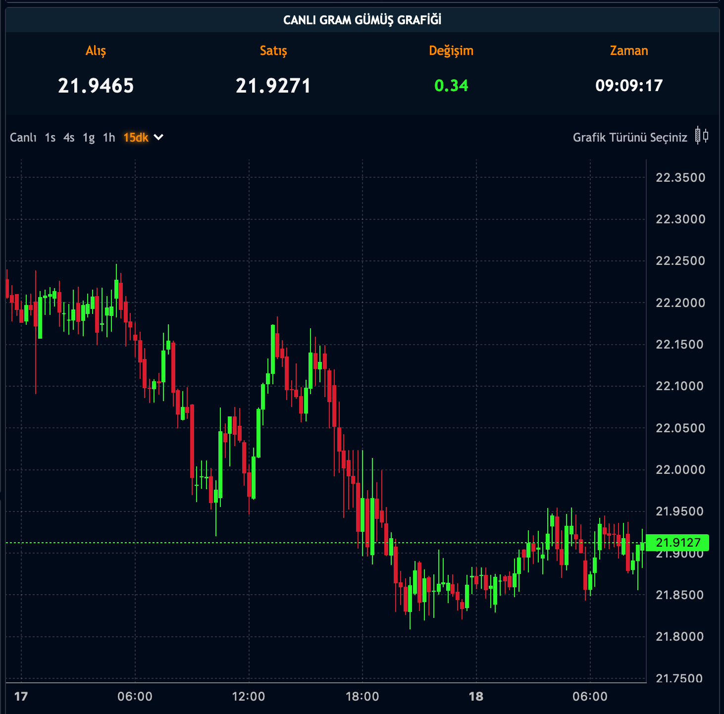Click the CANLI GRAM GÜMÜŞ GRAFİĞİ title

point(362,20)
